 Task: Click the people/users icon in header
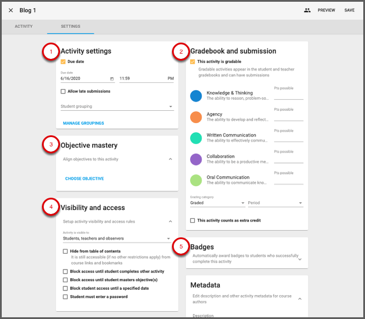click(307, 10)
